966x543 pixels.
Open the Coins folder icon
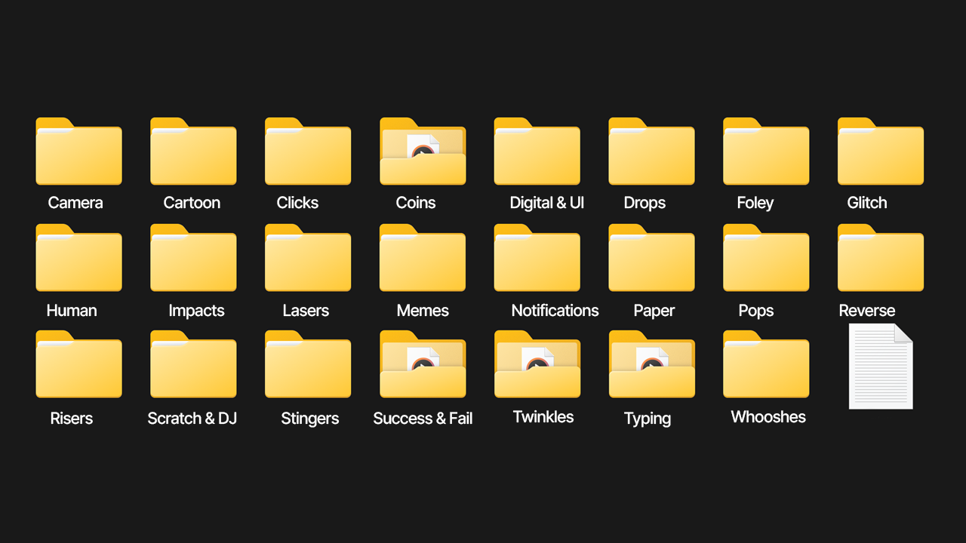click(423, 151)
